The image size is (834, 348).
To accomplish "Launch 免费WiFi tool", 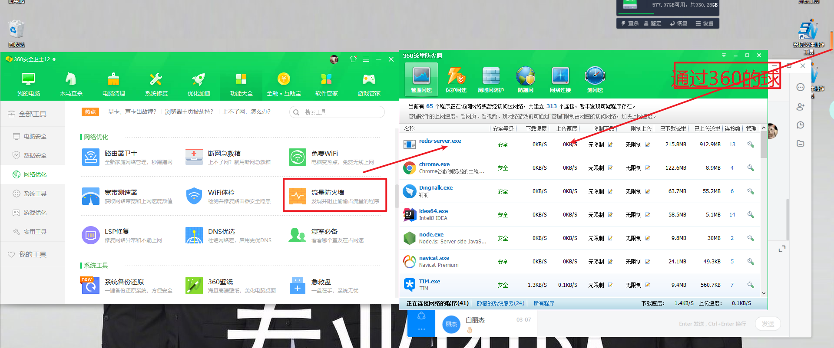I will (x=331, y=157).
